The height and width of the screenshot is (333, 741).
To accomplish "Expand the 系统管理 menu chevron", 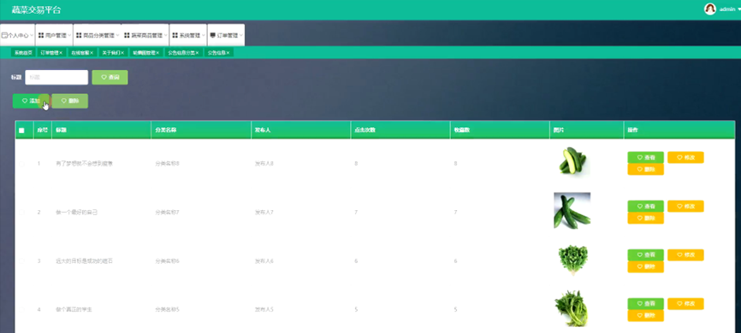I will pyautogui.click(x=204, y=35).
